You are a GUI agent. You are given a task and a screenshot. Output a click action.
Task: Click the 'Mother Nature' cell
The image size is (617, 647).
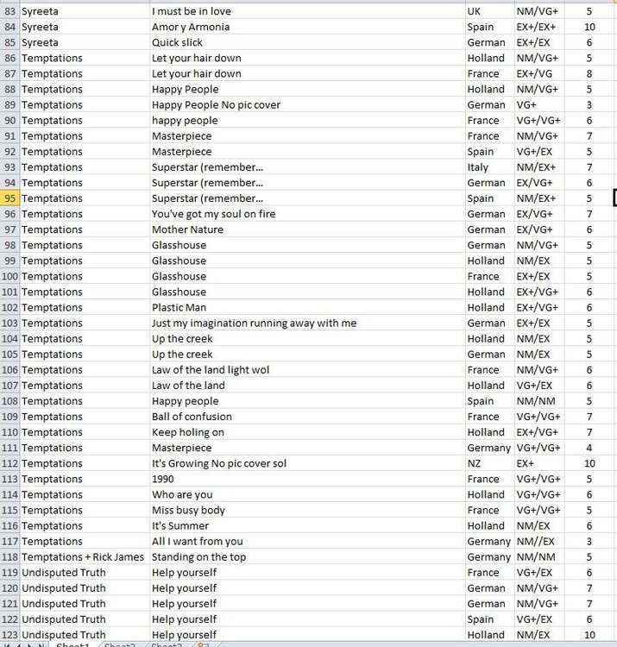[306, 229]
